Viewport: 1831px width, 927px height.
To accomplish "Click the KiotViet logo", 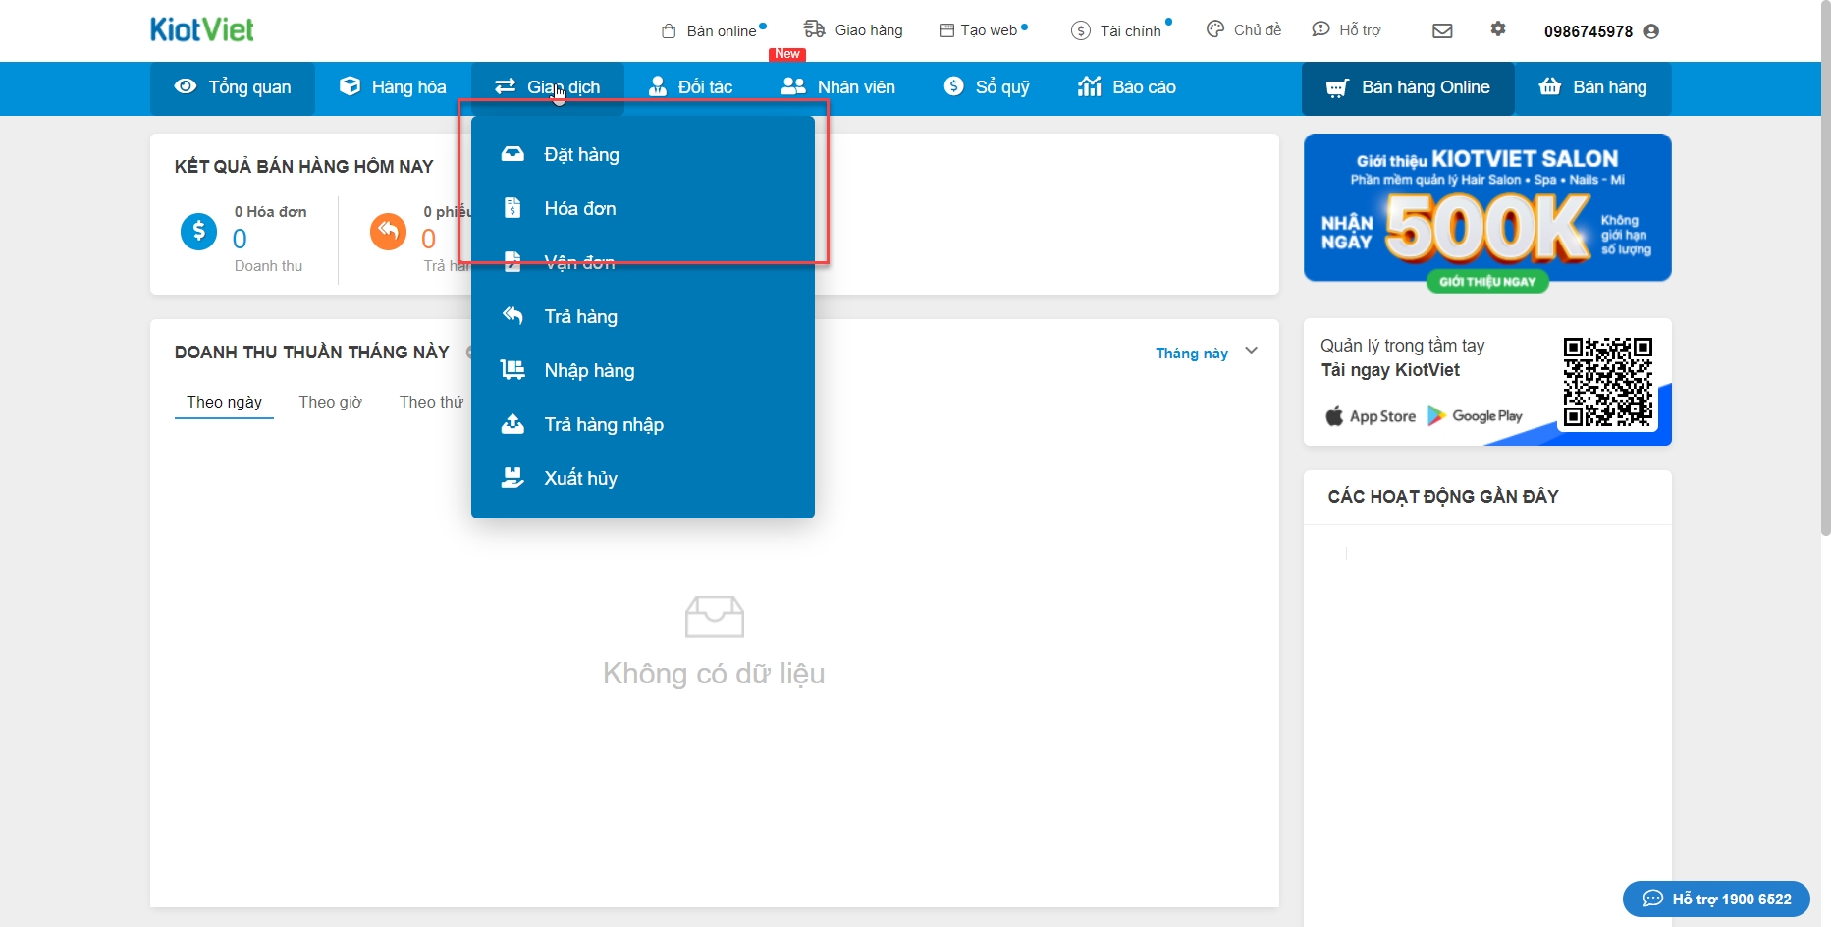I will (202, 29).
